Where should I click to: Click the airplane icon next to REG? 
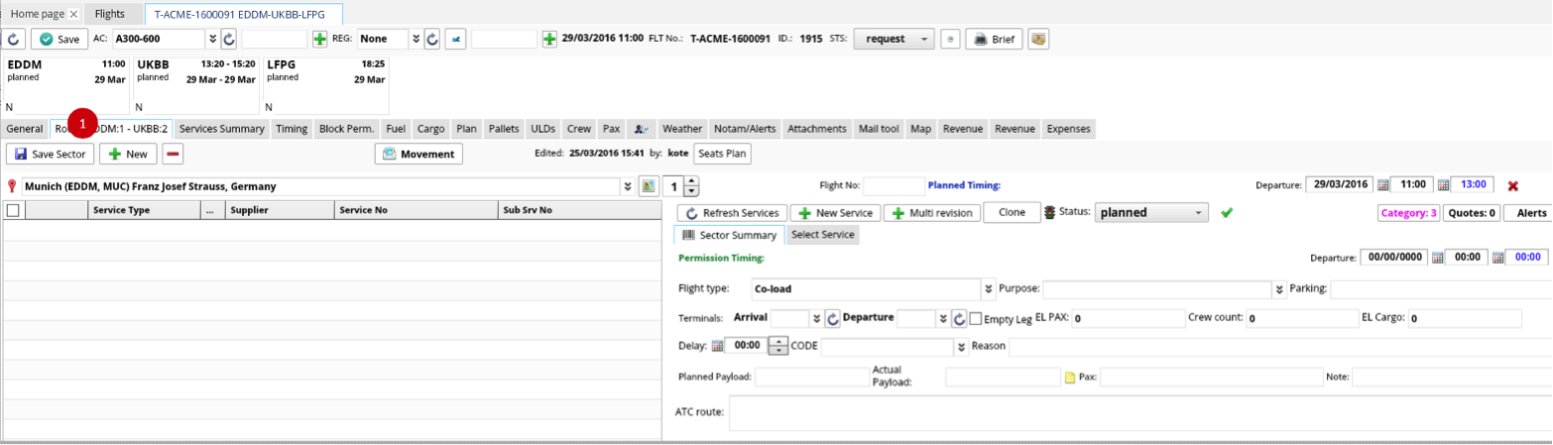coord(455,39)
